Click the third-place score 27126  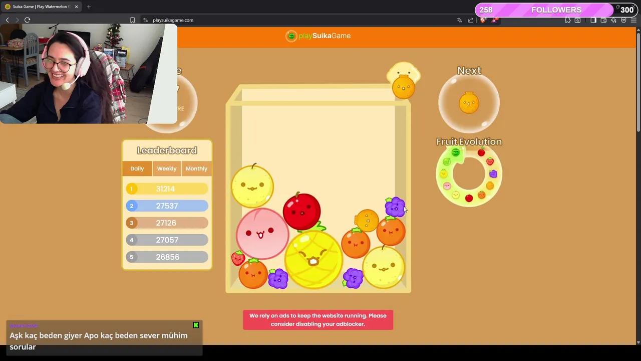tap(166, 223)
